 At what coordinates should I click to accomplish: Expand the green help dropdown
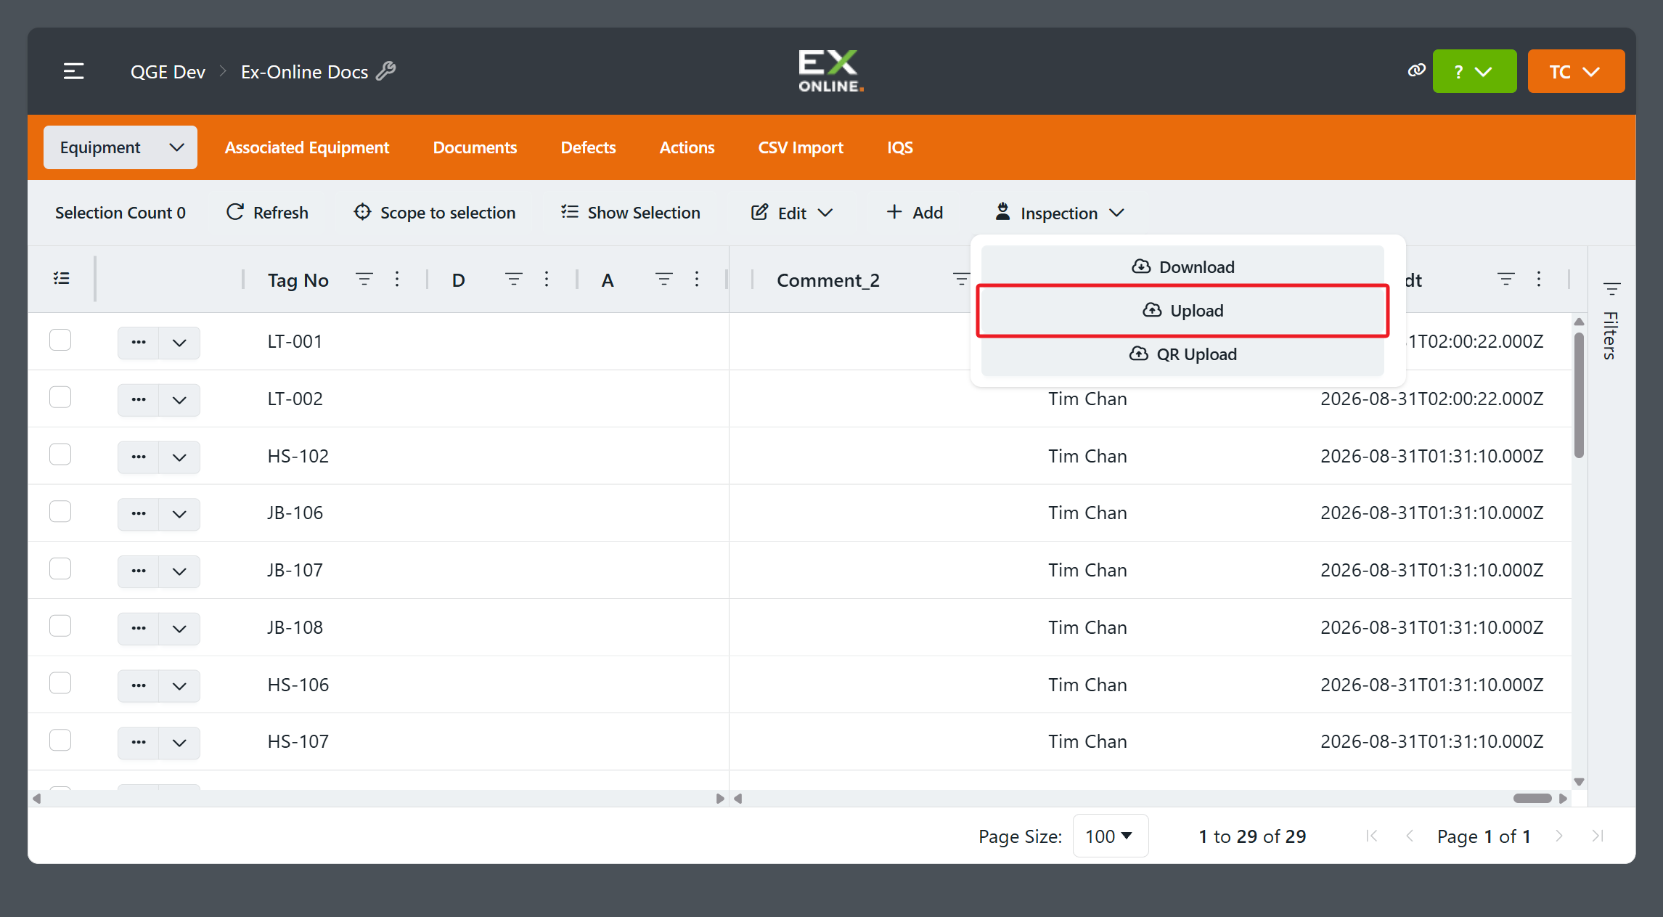[x=1474, y=71]
